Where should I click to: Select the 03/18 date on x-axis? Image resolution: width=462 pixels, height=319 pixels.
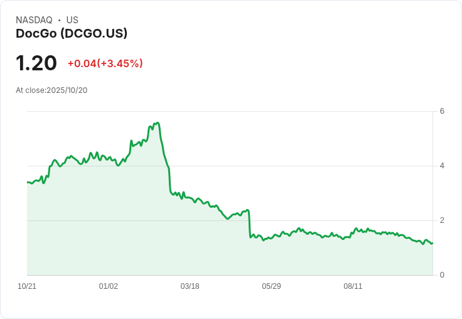pyautogui.click(x=190, y=286)
